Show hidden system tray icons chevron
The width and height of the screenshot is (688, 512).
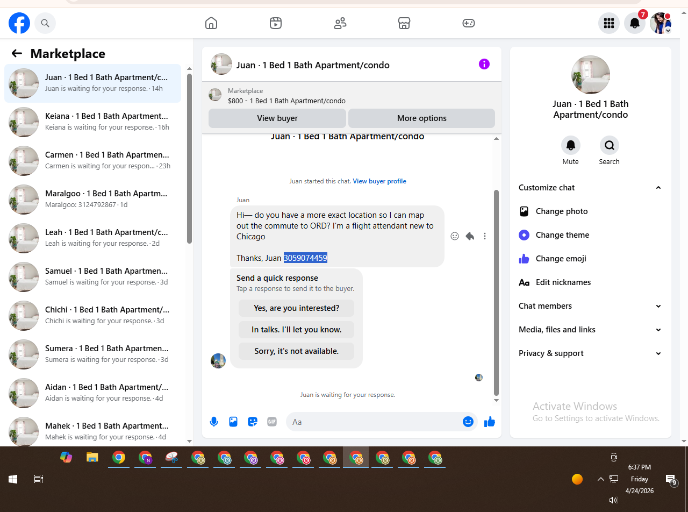[x=601, y=479]
